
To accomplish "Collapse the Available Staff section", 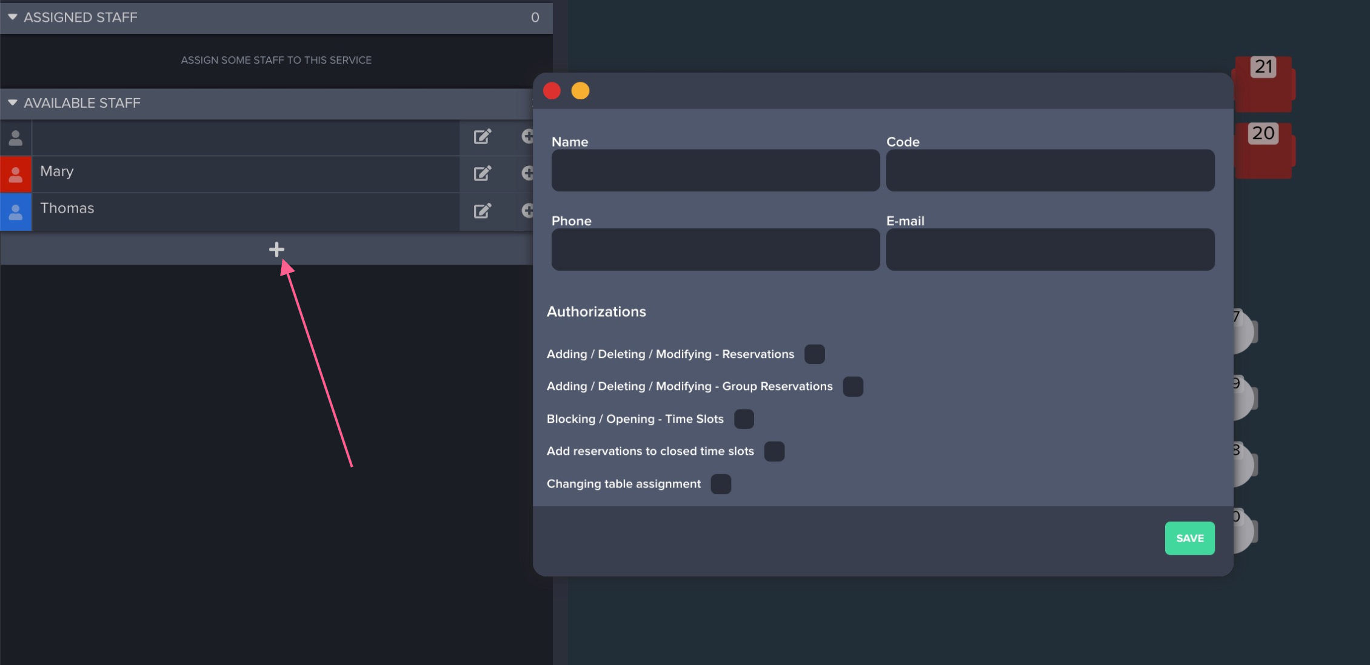I will tap(12, 103).
